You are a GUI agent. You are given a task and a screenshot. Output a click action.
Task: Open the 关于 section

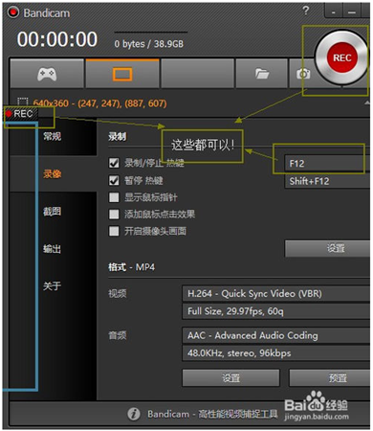[x=52, y=285]
